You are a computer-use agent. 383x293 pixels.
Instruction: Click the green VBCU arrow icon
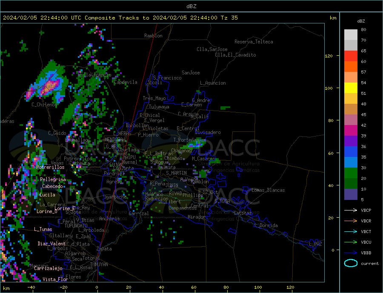pos(351,242)
